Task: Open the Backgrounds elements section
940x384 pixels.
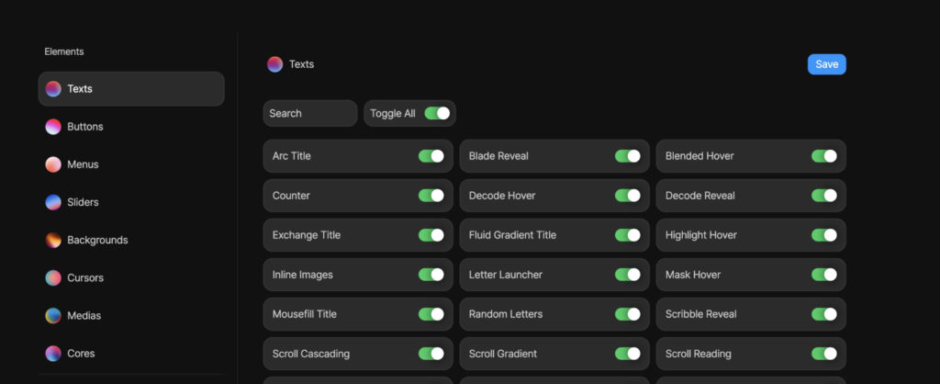Action: (97, 240)
